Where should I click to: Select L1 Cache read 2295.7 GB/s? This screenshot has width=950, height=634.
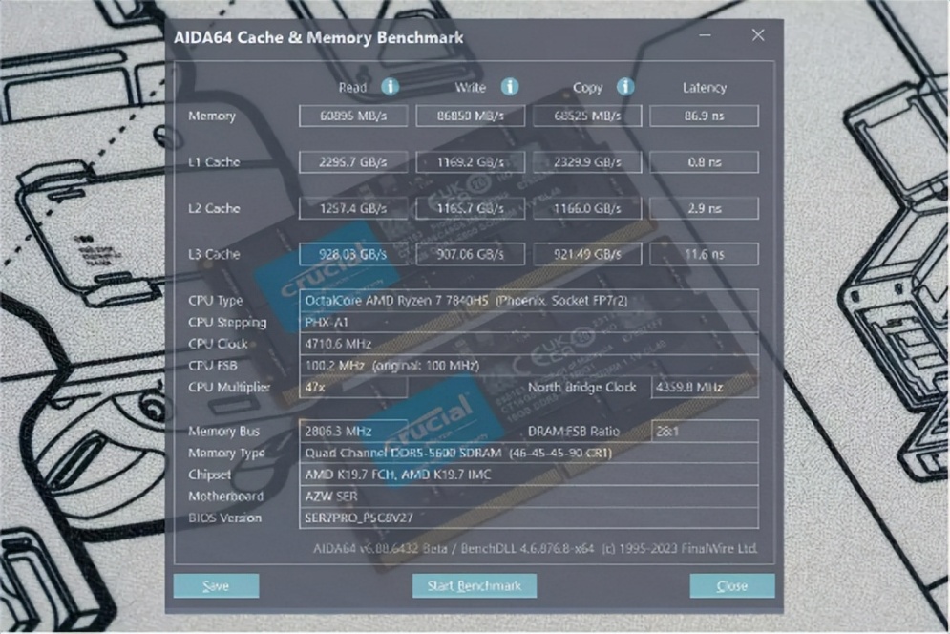tap(353, 161)
